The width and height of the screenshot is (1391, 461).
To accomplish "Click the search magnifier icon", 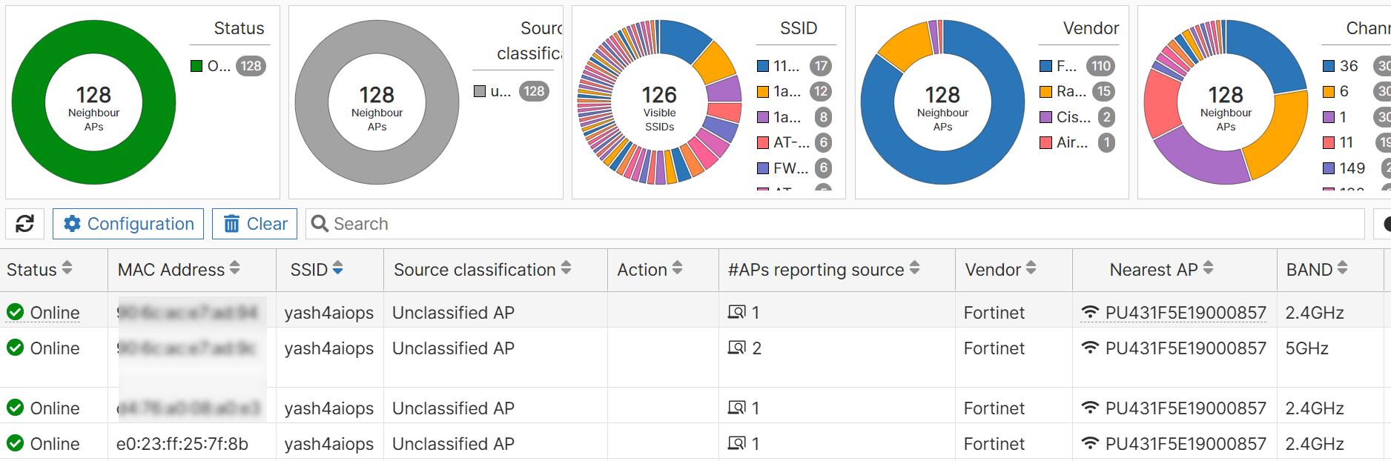I will [x=320, y=224].
